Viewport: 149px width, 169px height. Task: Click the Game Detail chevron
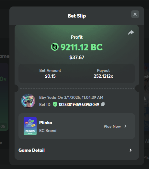[131, 150]
